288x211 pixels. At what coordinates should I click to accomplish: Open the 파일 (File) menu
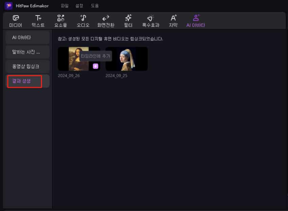point(65,6)
